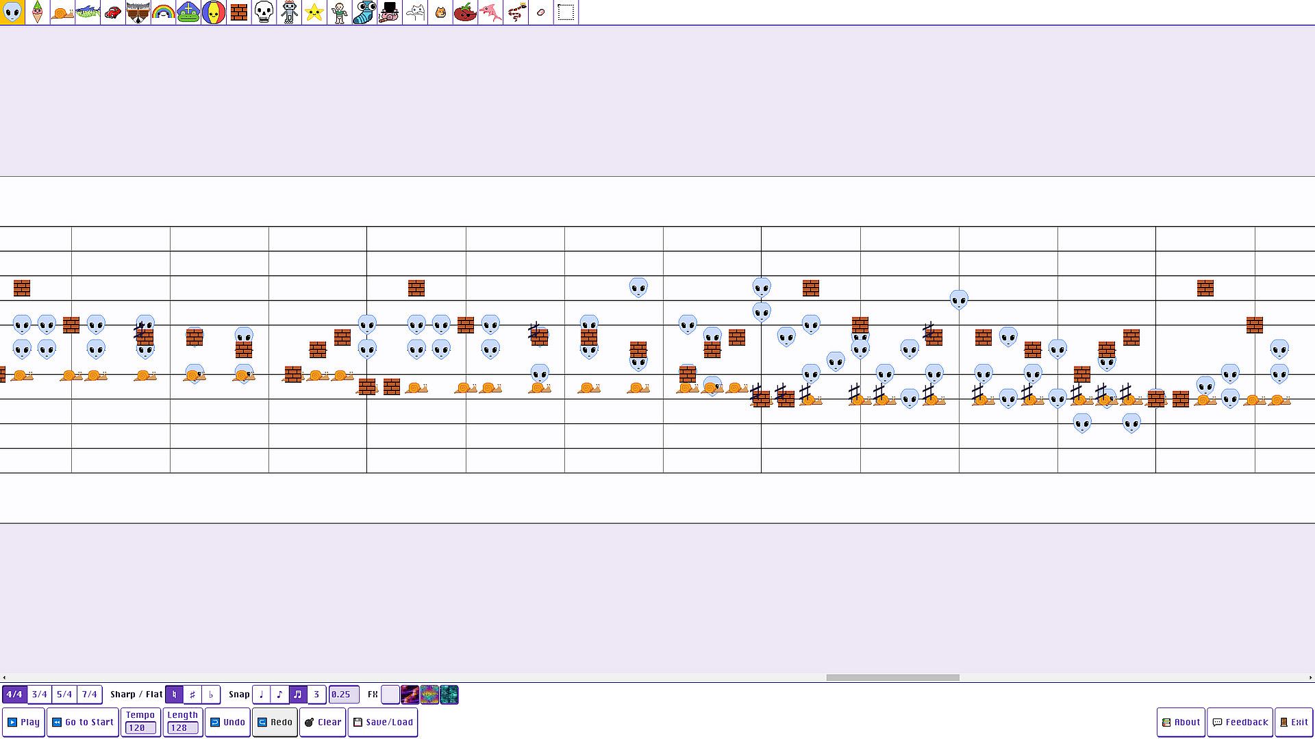Image resolution: width=1315 pixels, height=739 pixels.
Task: Choose the white cat instrument
Action: pos(415,12)
